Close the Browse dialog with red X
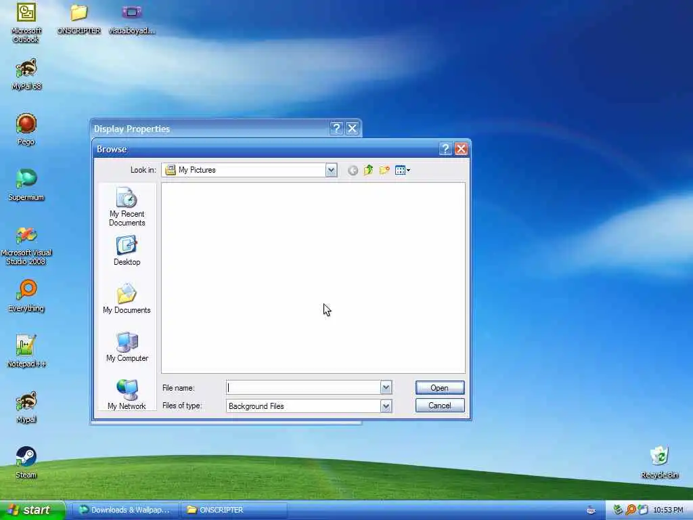 coord(461,149)
